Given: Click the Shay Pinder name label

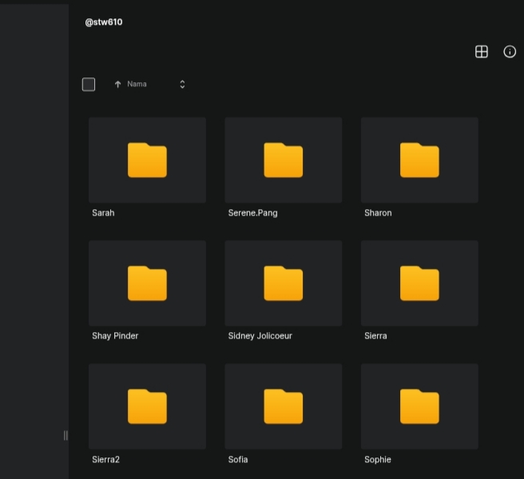Looking at the screenshot, I should click(115, 336).
